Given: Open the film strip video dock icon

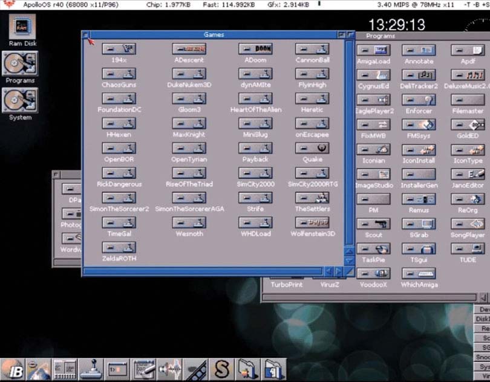Looking at the screenshot, I should [195, 369].
